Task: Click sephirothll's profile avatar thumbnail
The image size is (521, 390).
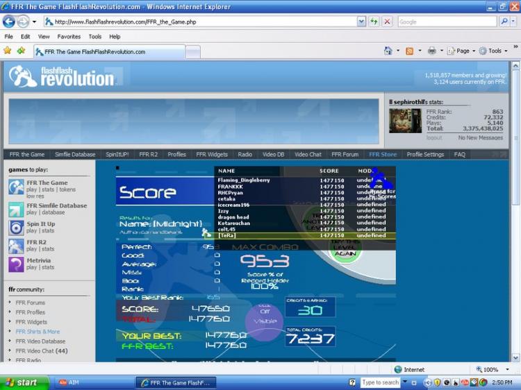Action: pos(404,121)
